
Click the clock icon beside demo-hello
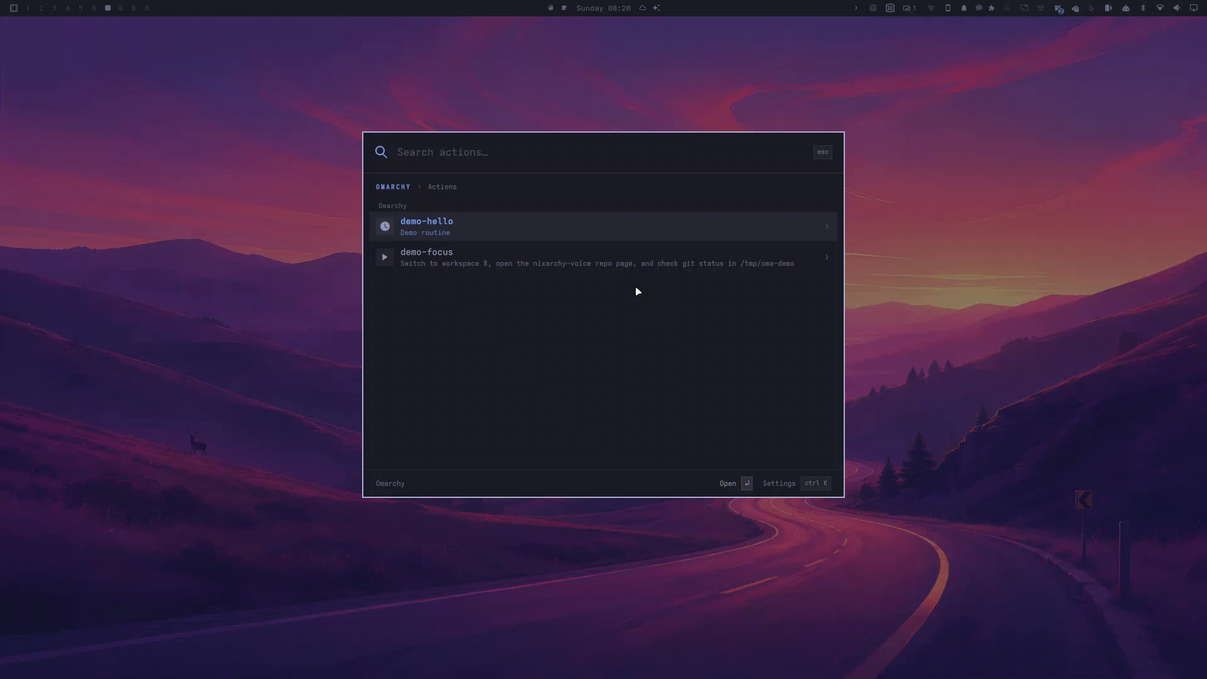(385, 226)
